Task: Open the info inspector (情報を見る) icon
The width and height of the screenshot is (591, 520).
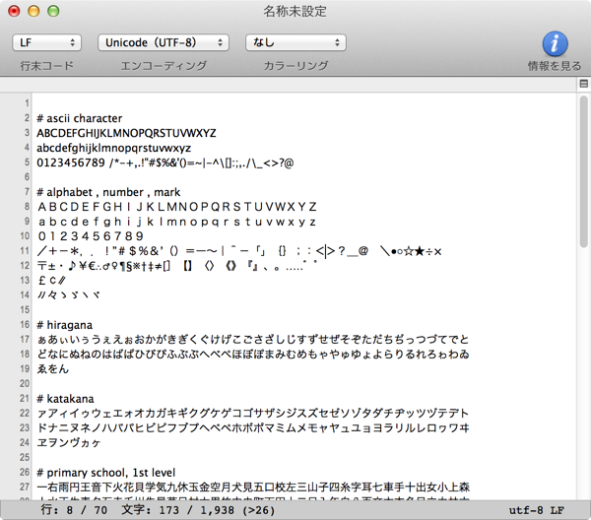Action: pos(555,43)
